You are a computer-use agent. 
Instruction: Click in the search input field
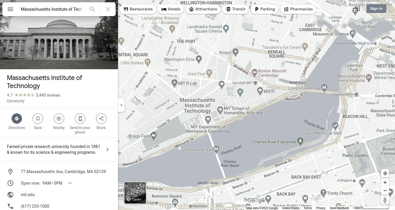pyautogui.click(x=52, y=9)
